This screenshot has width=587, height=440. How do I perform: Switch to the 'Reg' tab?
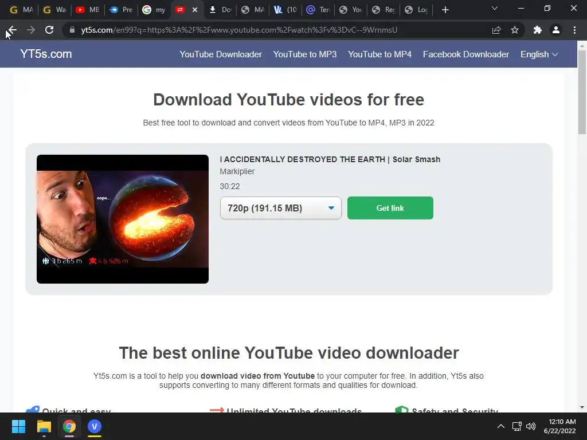click(x=383, y=10)
